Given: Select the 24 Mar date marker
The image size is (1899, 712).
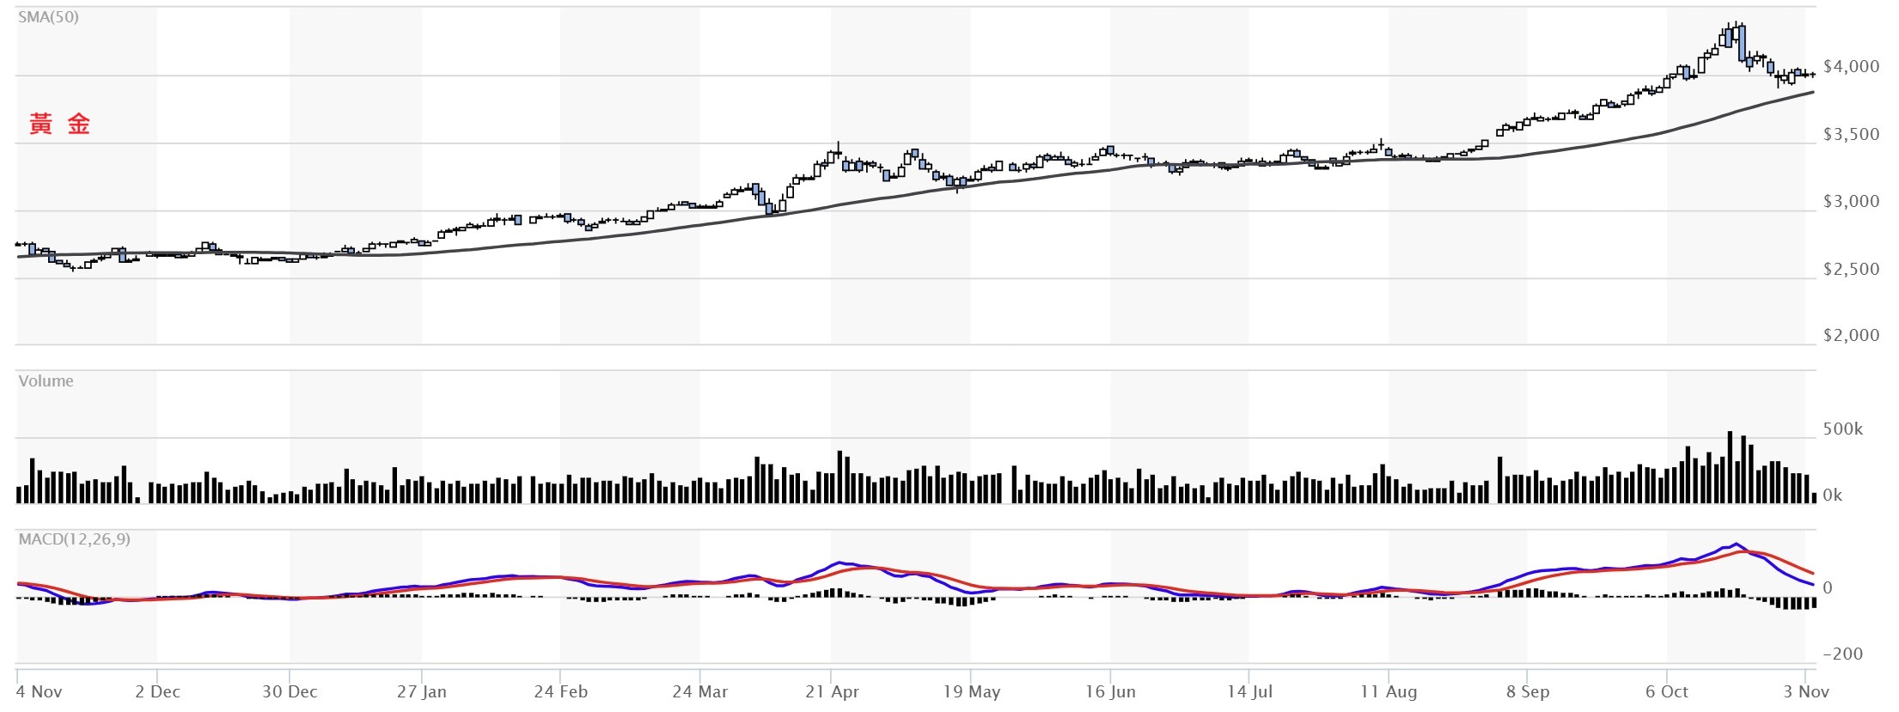Looking at the screenshot, I should click(x=699, y=692).
